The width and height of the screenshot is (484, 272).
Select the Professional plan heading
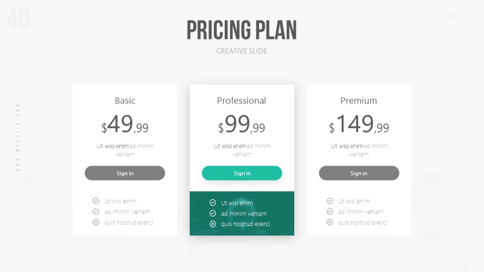(x=242, y=101)
